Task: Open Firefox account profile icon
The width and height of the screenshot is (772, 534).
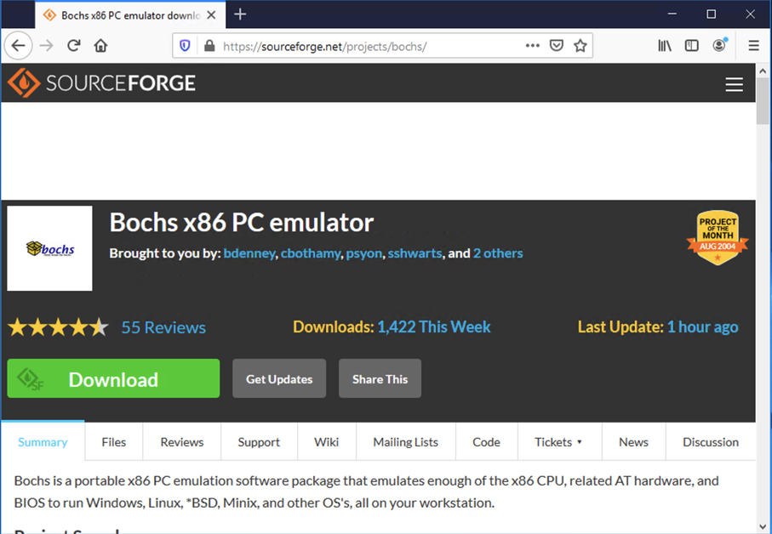Action: pyautogui.click(x=719, y=46)
